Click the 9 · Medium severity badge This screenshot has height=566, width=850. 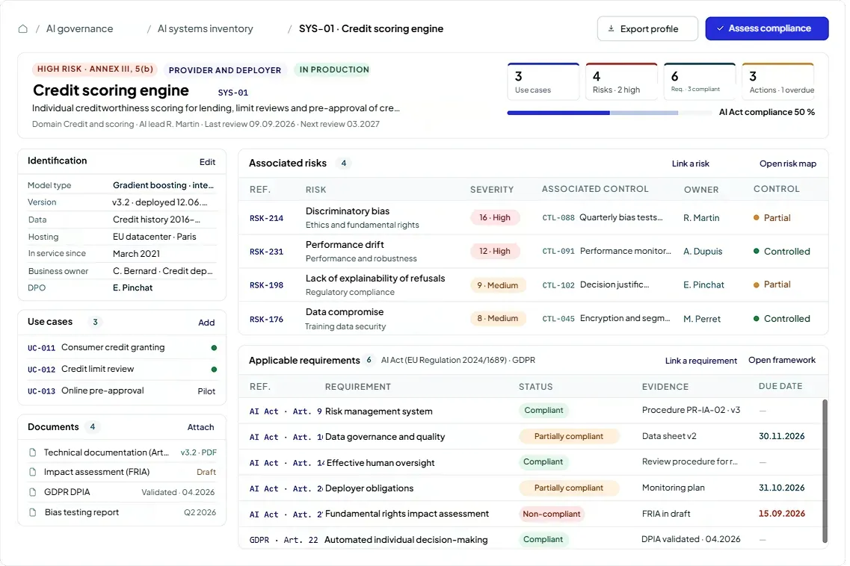(498, 285)
